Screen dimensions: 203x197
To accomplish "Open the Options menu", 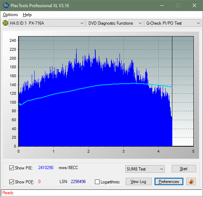I will pos(10,15).
